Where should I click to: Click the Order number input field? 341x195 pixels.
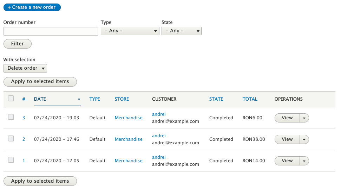click(x=51, y=31)
